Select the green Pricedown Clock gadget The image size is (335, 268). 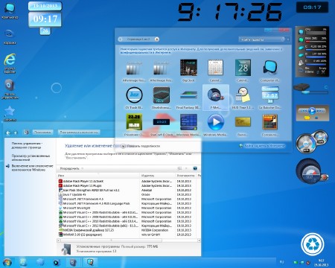pos(134,125)
